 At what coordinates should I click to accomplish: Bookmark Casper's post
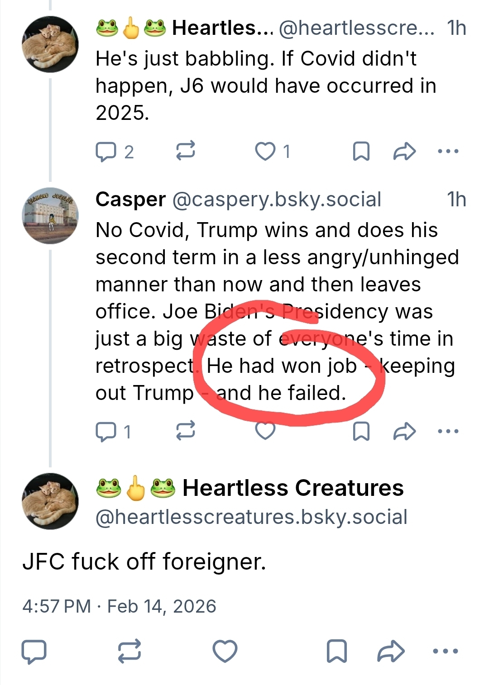[x=361, y=431]
